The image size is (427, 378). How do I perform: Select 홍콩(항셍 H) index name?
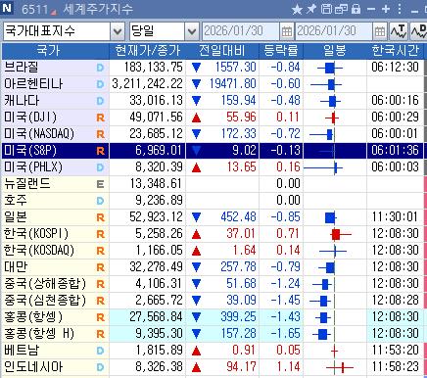[x=39, y=334]
